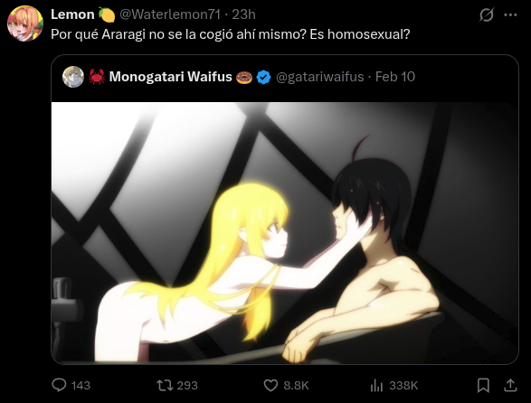
Task: Click the Monogatari Waifus account name
Action: 170,77
